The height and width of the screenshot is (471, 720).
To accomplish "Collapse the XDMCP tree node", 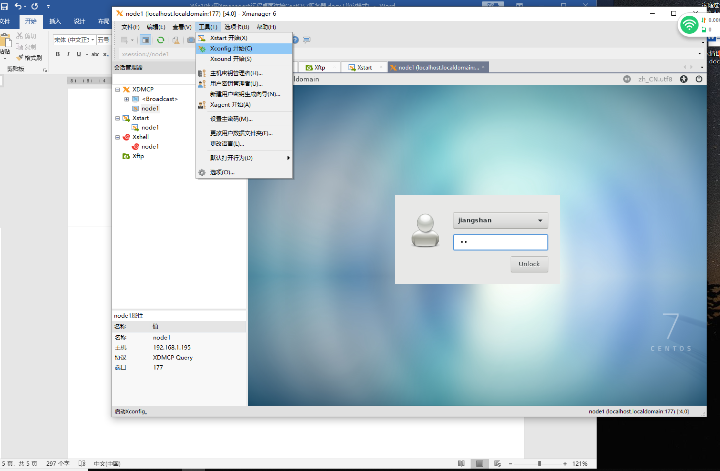I will point(117,90).
